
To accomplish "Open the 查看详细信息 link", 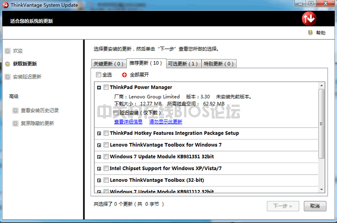I will pos(129,122).
